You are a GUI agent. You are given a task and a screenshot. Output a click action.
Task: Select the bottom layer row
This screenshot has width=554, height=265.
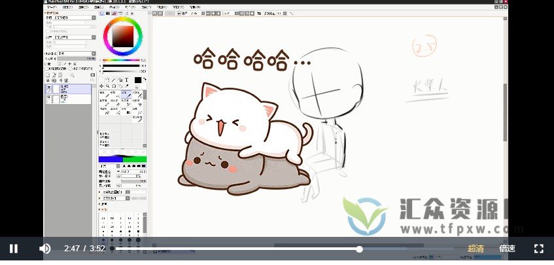68,99
